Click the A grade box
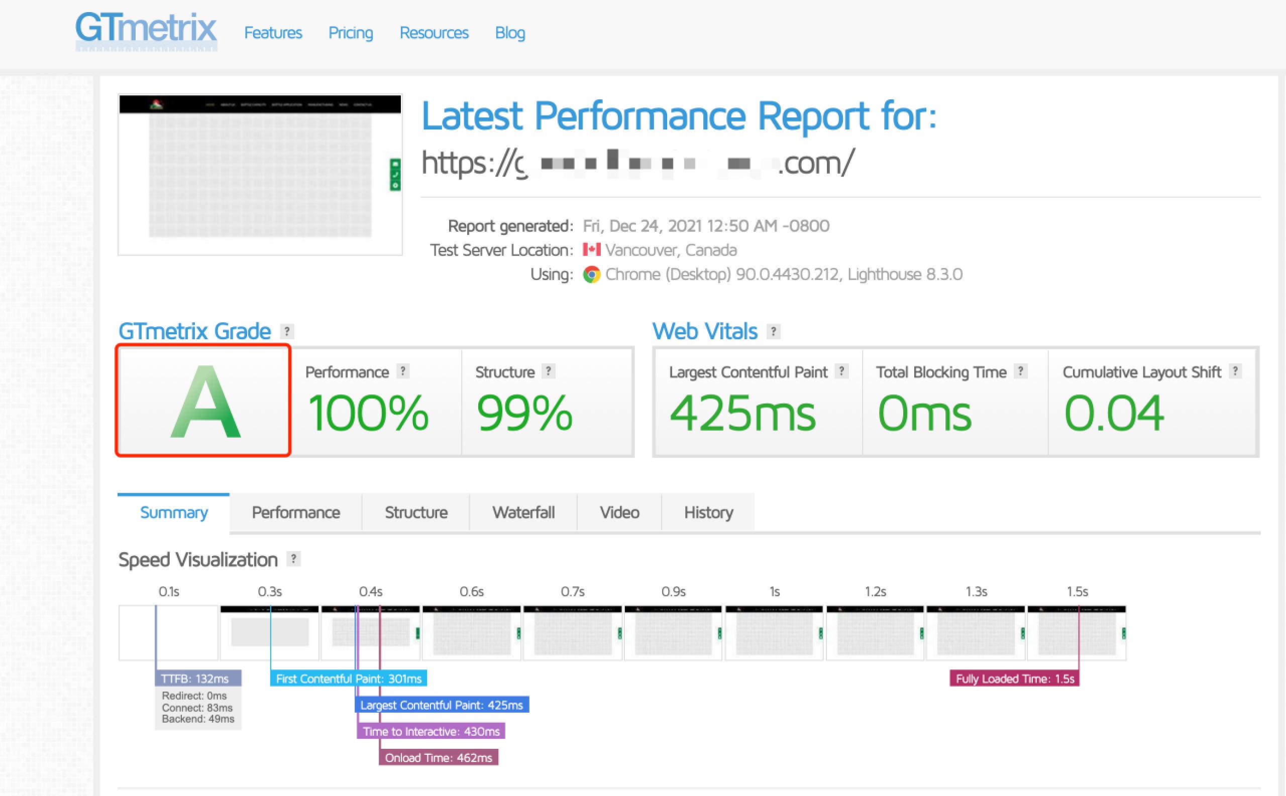 click(203, 400)
